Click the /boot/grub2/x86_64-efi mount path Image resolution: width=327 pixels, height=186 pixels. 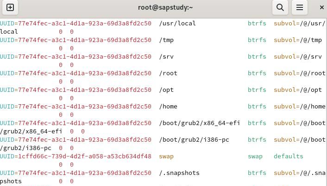tap(200, 123)
